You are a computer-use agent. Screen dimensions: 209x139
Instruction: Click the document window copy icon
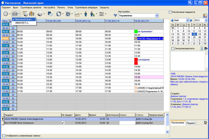tap(77, 14)
